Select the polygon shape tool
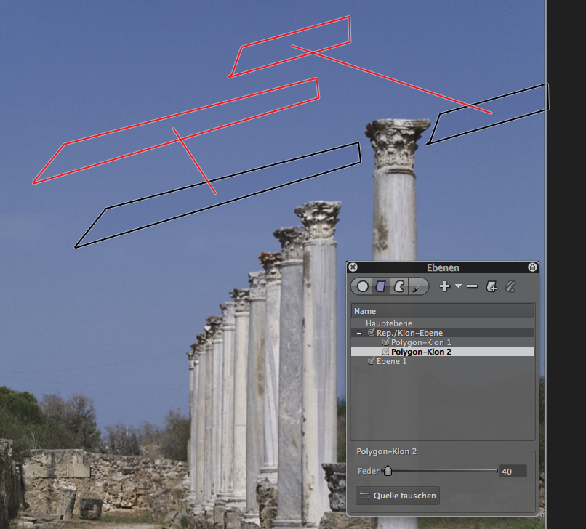Image resolution: width=586 pixels, height=529 pixels. (x=380, y=287)
